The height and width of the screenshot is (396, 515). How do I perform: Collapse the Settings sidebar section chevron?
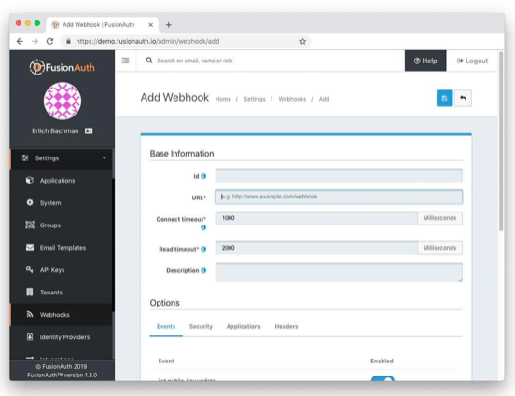pos(104,158)
